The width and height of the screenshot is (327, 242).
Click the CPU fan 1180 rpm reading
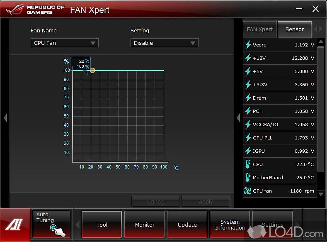pos(302,191)
